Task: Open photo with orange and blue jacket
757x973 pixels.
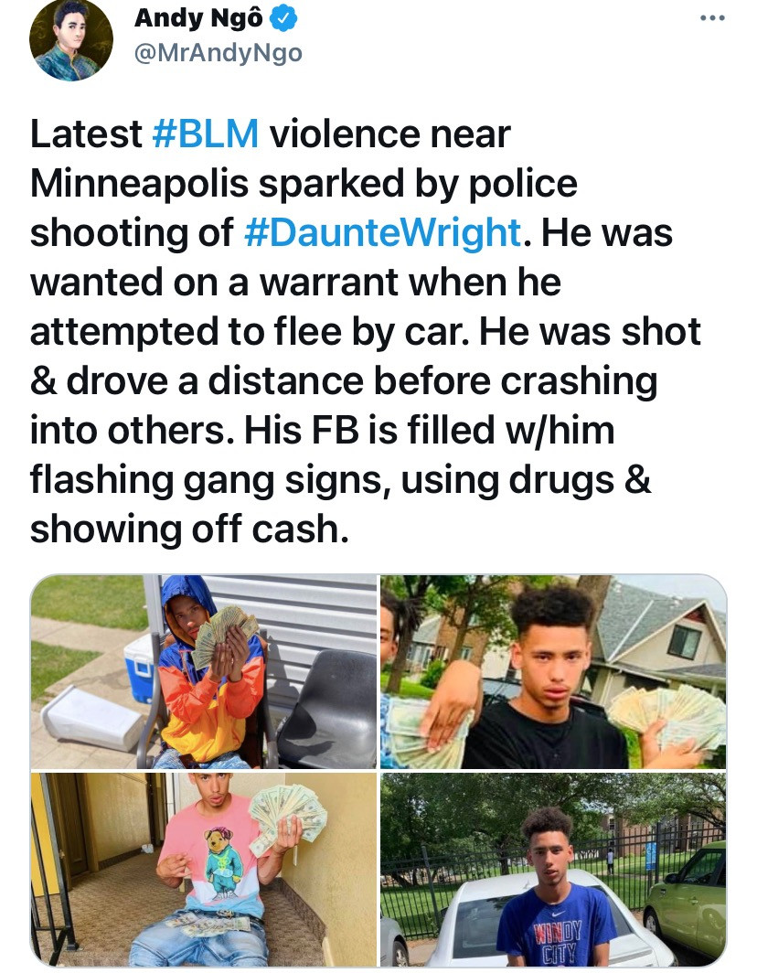Action: pyautogui.click(x=204, y=671)
